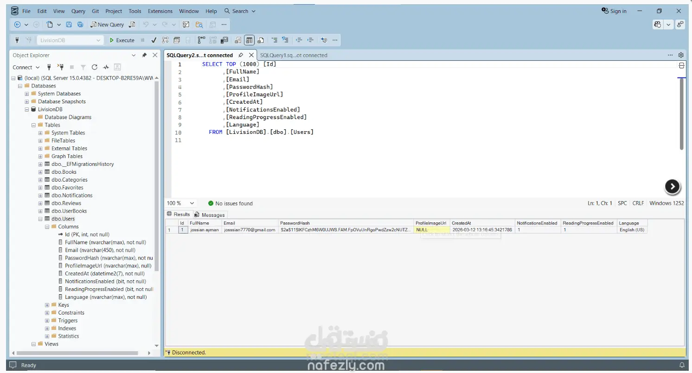
Task: Click Sign in at top right
Action: (614, 11)
